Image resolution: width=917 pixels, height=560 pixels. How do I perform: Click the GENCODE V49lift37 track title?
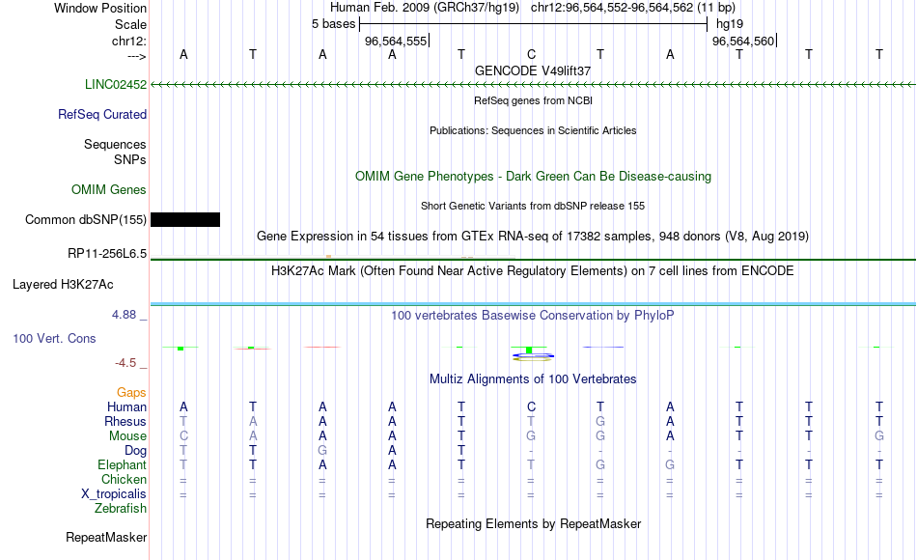tap(533, 70)
